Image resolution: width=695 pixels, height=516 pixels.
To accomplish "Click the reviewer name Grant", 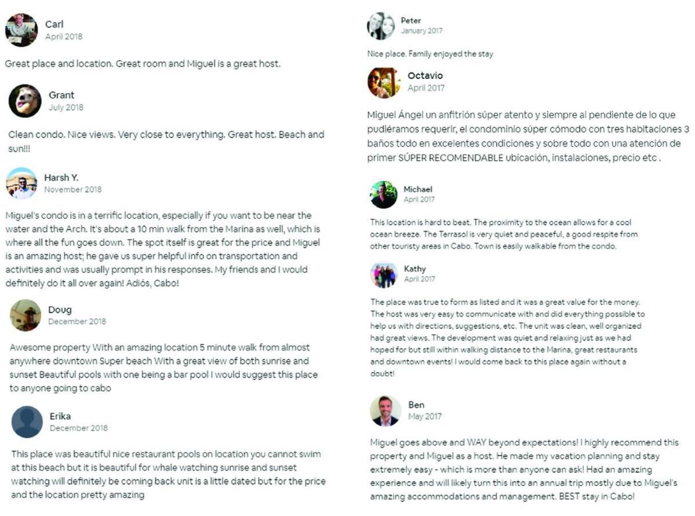I will (x=61, y=95).
